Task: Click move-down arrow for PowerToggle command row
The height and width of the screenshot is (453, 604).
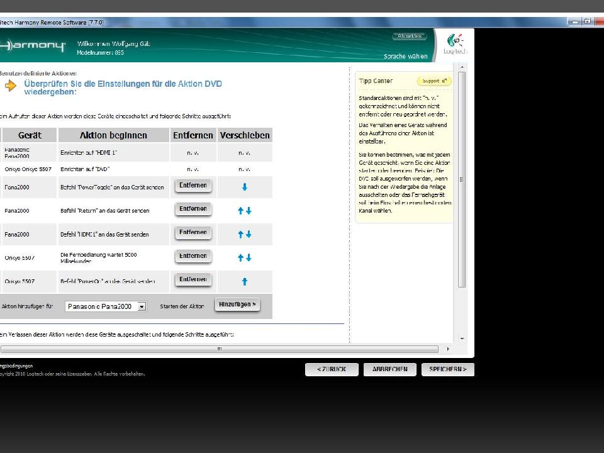Action: (x=245, y=187)
